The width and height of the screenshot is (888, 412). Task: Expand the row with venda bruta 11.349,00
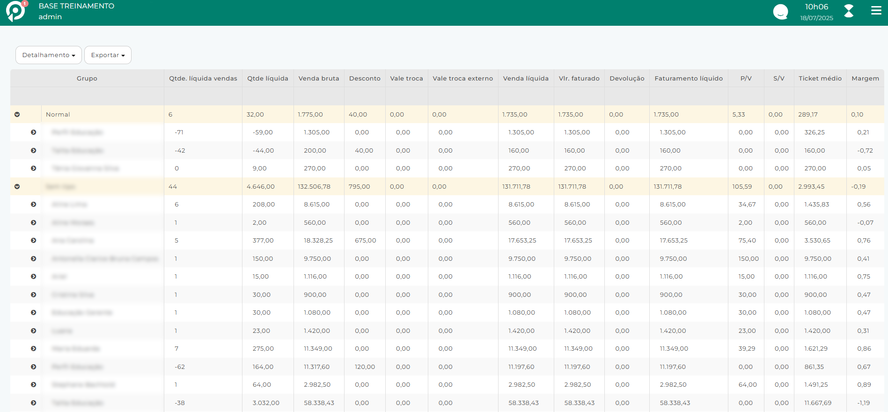(33, 349)
